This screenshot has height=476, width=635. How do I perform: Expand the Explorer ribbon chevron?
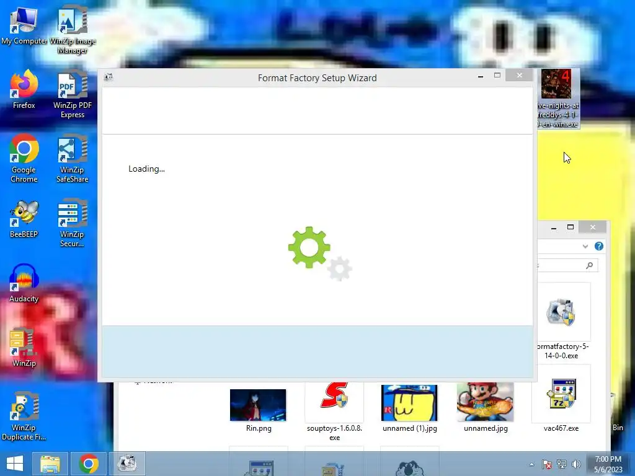tap(585, 246)
